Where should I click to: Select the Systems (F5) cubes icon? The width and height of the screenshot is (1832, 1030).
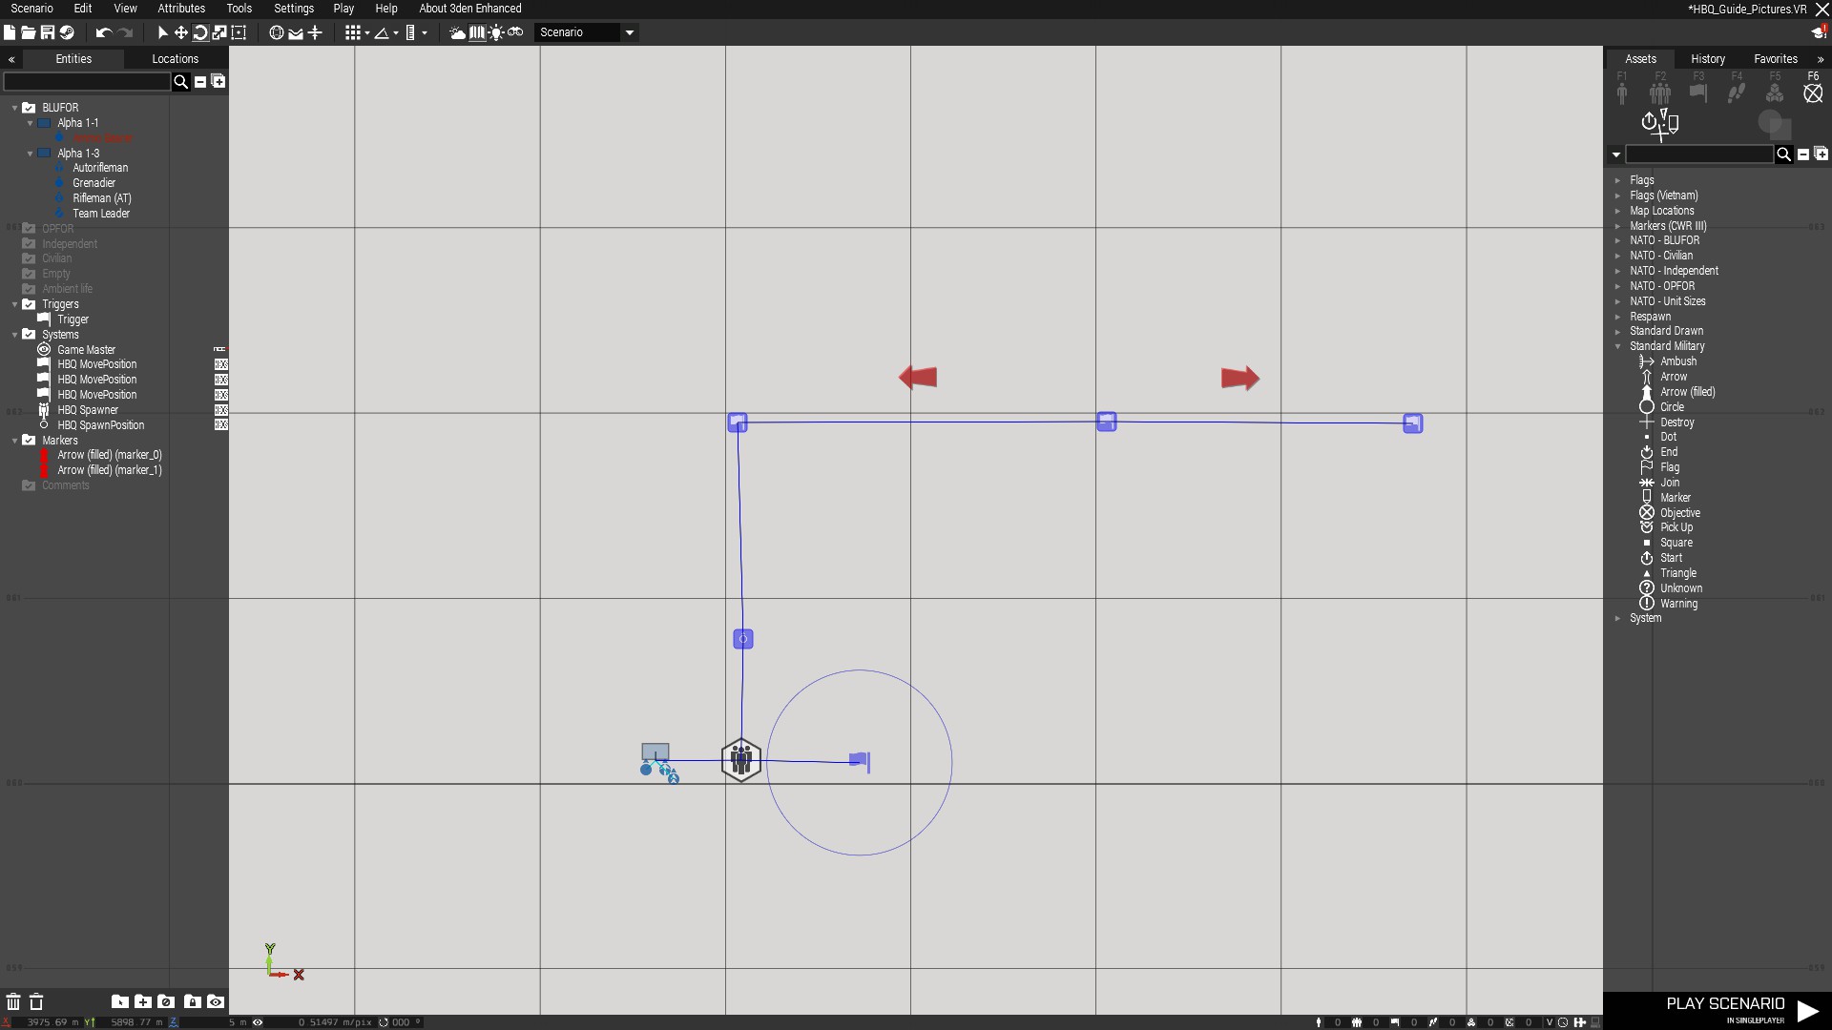pos(1775,93)
